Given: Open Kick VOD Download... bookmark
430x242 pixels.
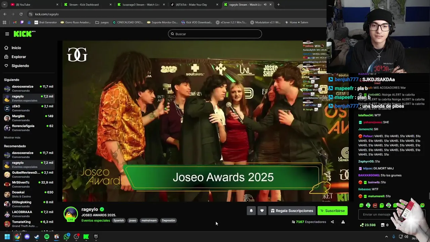Looking at the screenshot, I should (197, 23).
